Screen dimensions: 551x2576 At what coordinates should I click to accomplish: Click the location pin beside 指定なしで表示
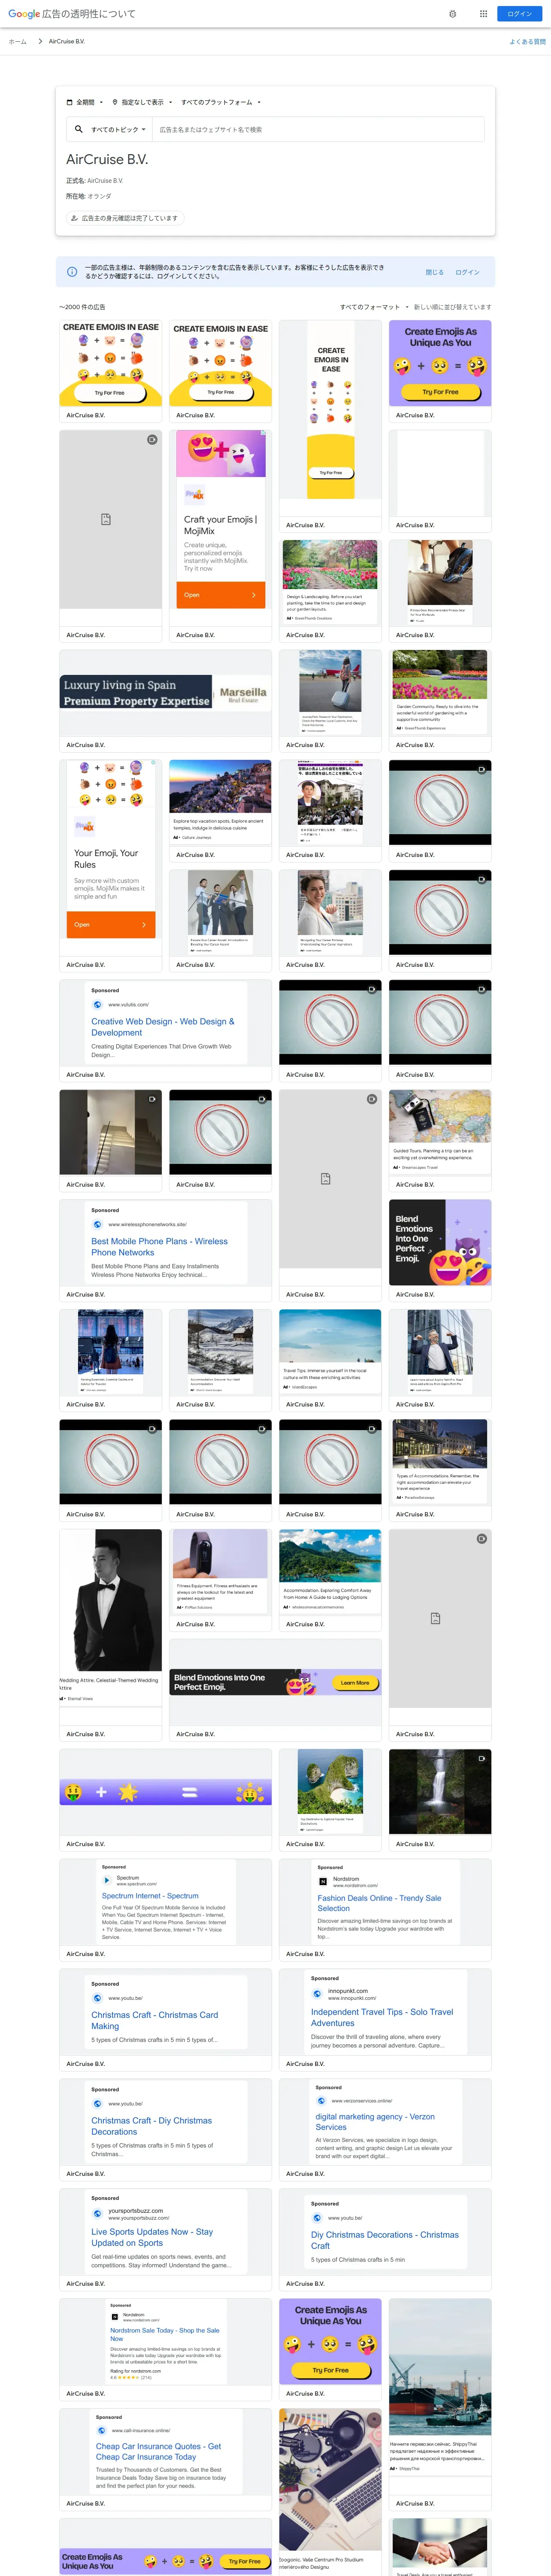115,102
